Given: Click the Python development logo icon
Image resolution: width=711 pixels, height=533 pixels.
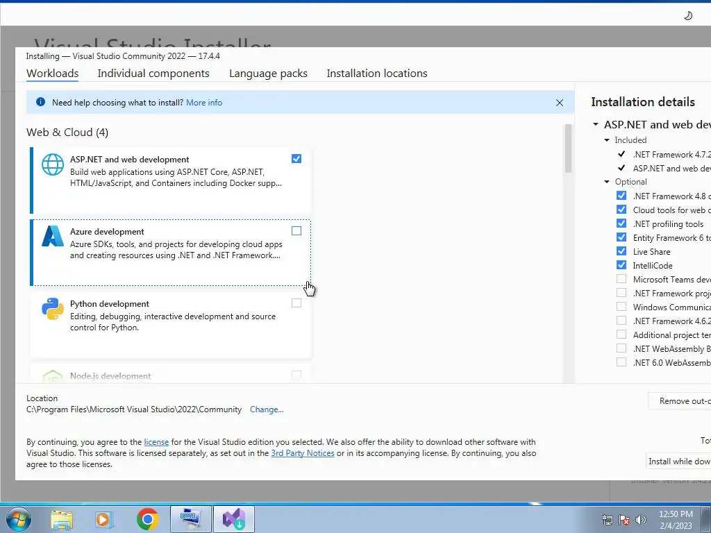Looking at the screenshot, I should (53, 309).
